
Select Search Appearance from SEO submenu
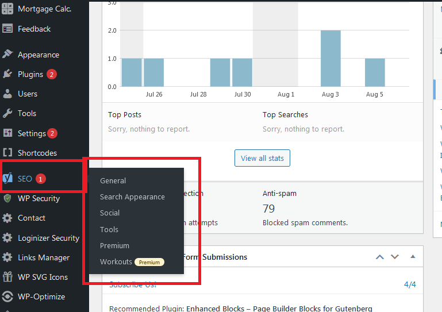(132, 197)
